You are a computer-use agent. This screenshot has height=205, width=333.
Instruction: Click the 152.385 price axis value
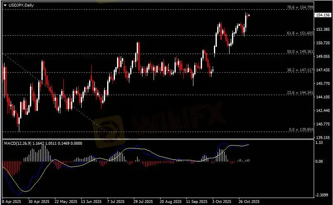pos(323,30)
